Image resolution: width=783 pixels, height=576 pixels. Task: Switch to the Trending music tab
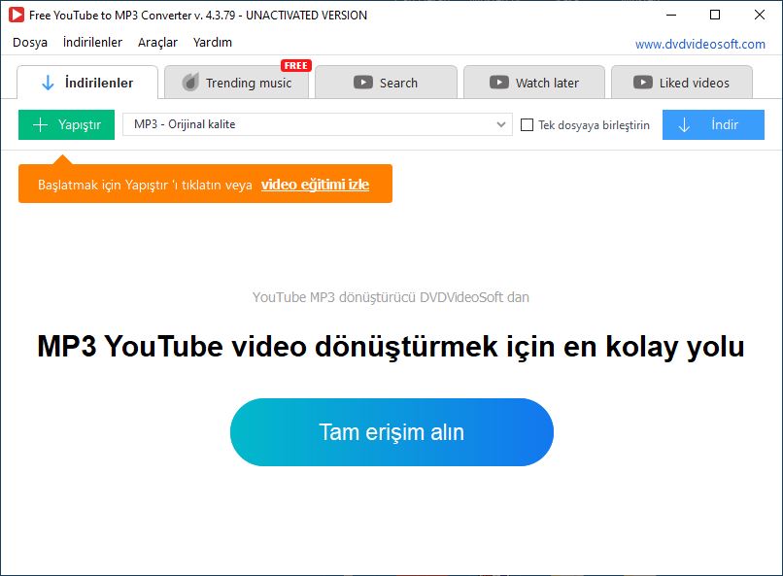coord(237,83)
